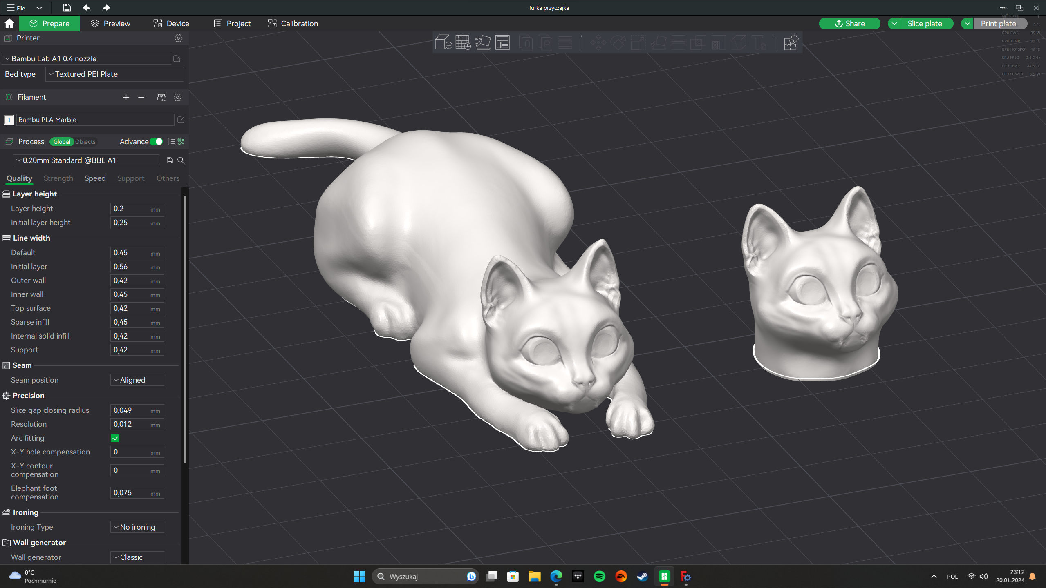Switch to the Speed settings tab
Image resolution: width=1046 pixels, height=588 pixels.
pyautogui.click(x=95, y=178)
